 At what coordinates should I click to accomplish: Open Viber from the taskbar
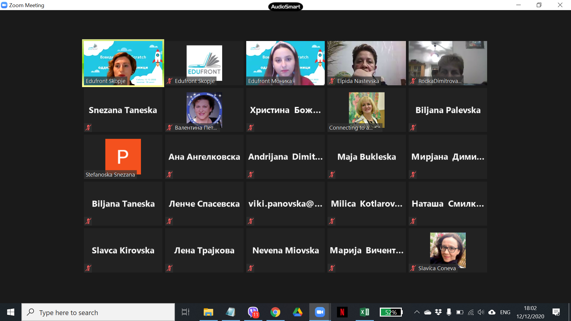tap(253, 312)
